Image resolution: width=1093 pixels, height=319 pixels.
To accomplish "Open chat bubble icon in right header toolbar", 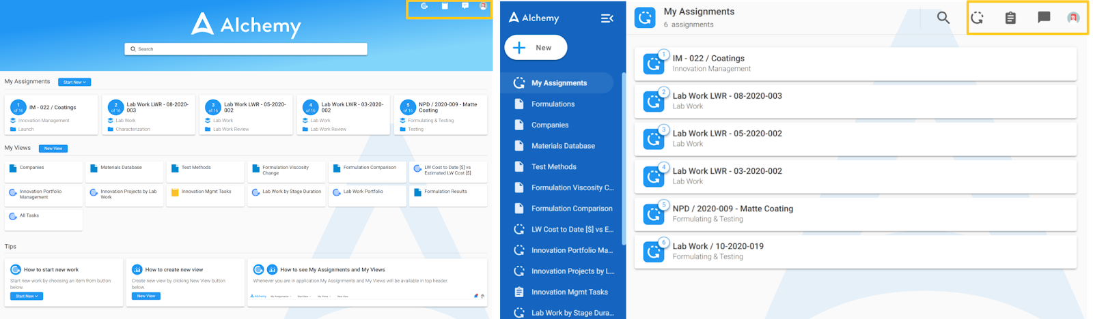I will pyautogui.click(x=1044, y=18).
